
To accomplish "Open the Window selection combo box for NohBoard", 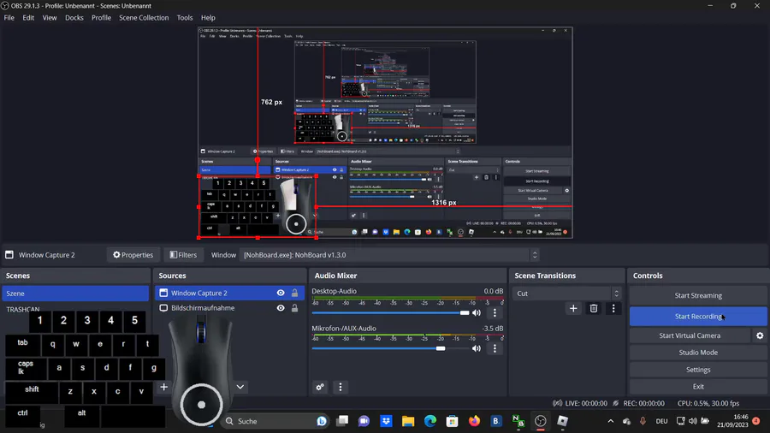I will coord(389,255).
